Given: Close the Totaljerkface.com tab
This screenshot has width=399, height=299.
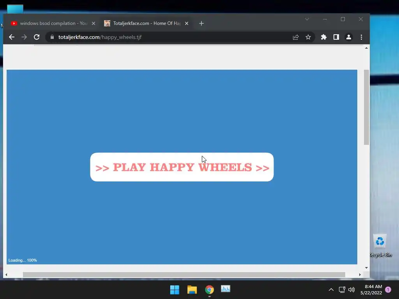Looking at the screenshot, I should (x=187, y=23).
